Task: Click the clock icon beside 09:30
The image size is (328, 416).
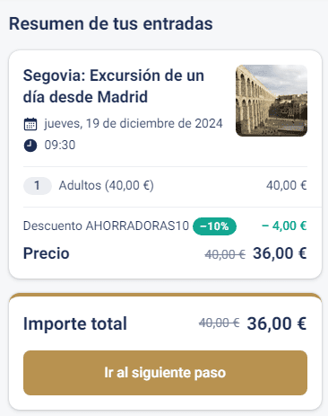Action: click(x=30, y=146)
